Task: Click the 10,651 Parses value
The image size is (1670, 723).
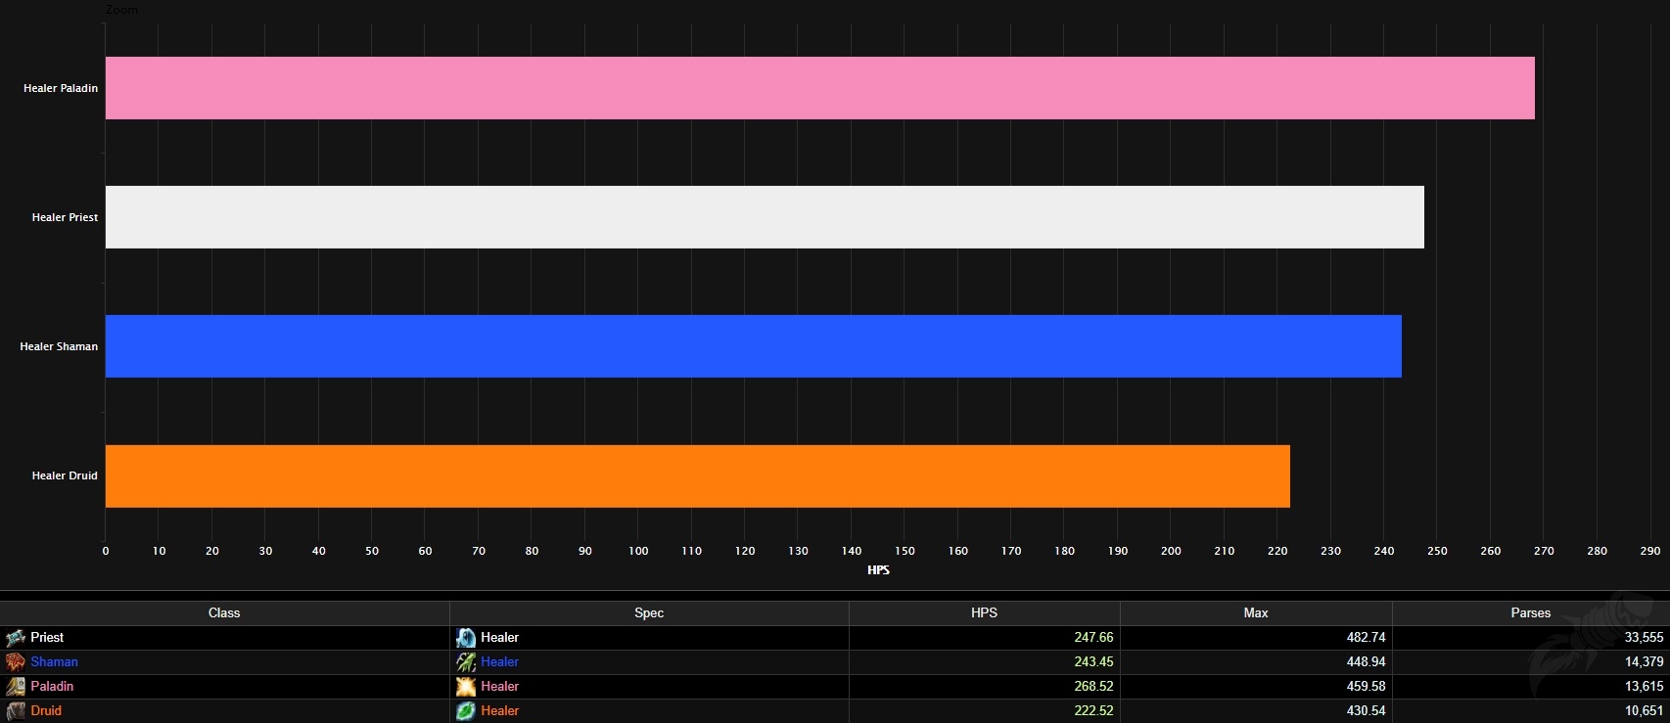Action: [x=1644, y=711]
